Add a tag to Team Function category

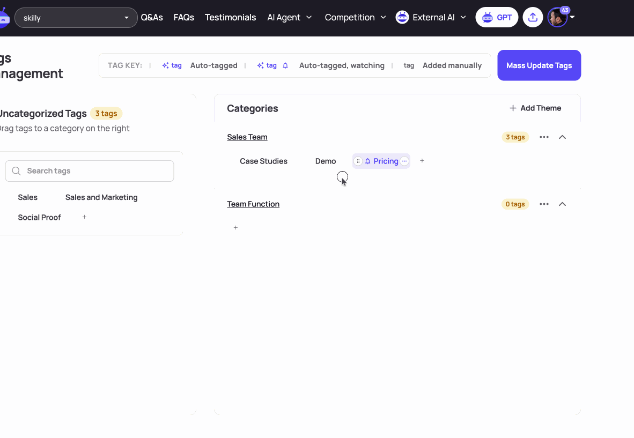[235, 228]
